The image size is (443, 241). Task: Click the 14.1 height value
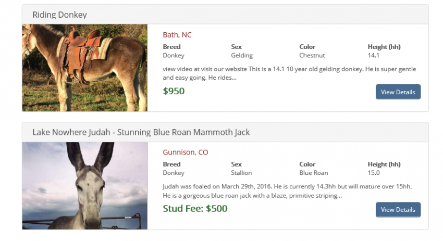(374, 56)
